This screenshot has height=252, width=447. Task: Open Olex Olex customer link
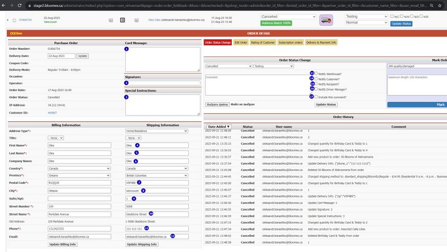point(154,20)
